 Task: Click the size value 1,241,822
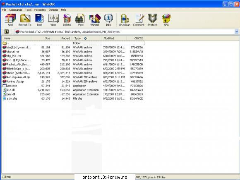click(x=43, y=90)
